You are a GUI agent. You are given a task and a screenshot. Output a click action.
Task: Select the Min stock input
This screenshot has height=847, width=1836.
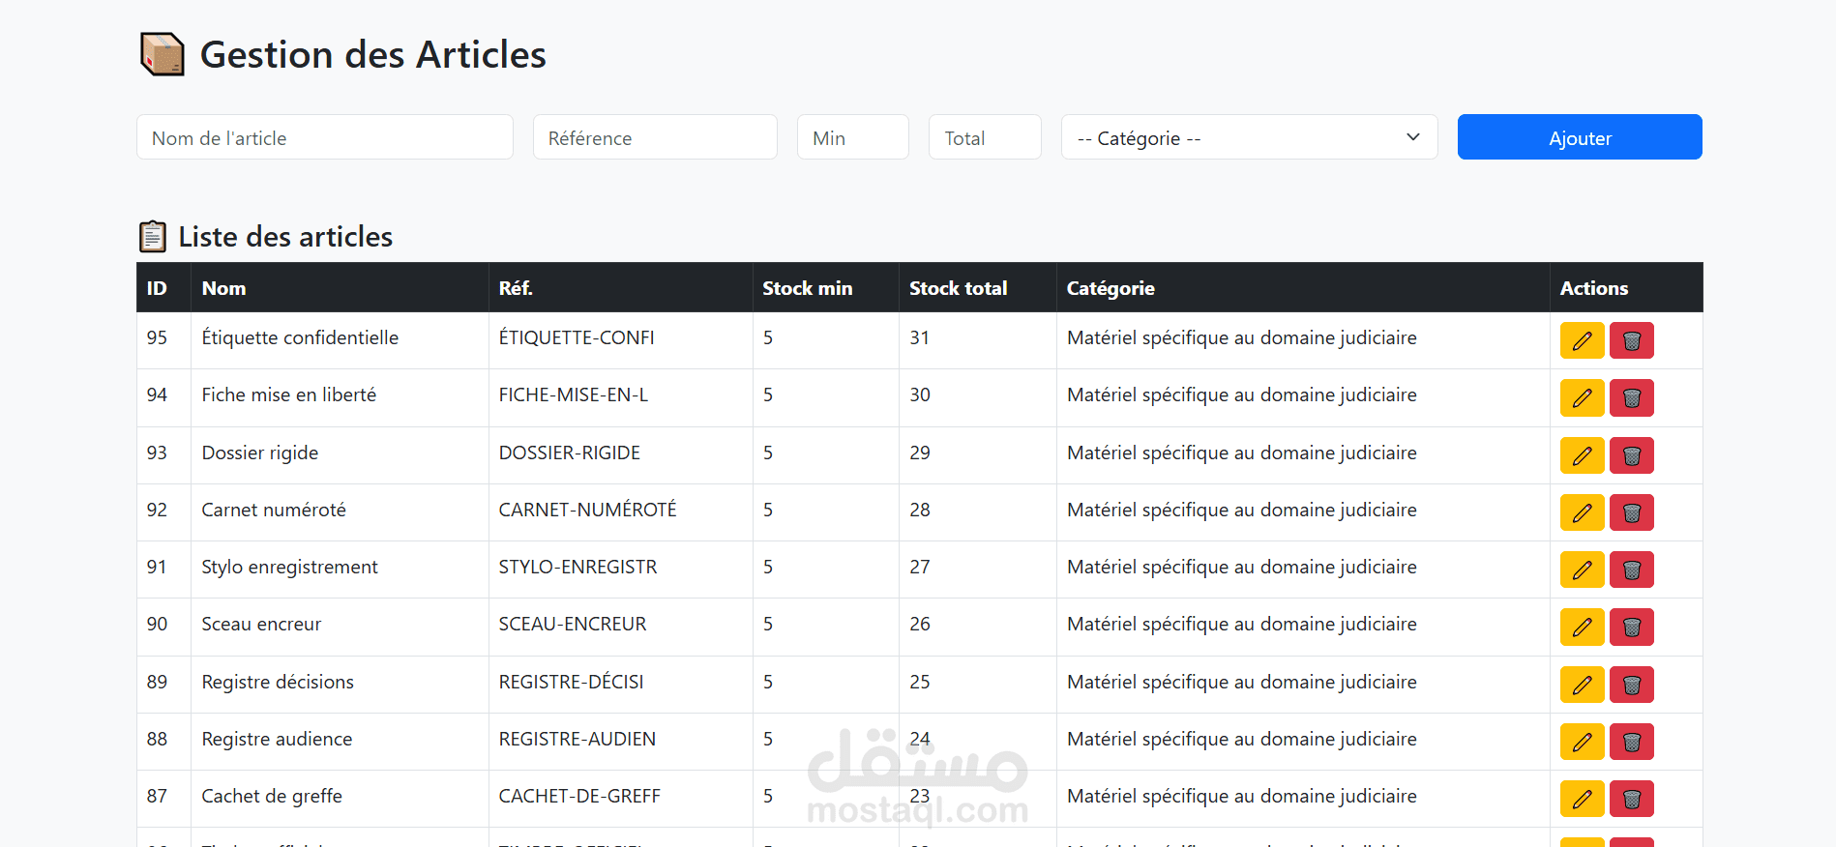pyautogui.click(x=852, y=137)
